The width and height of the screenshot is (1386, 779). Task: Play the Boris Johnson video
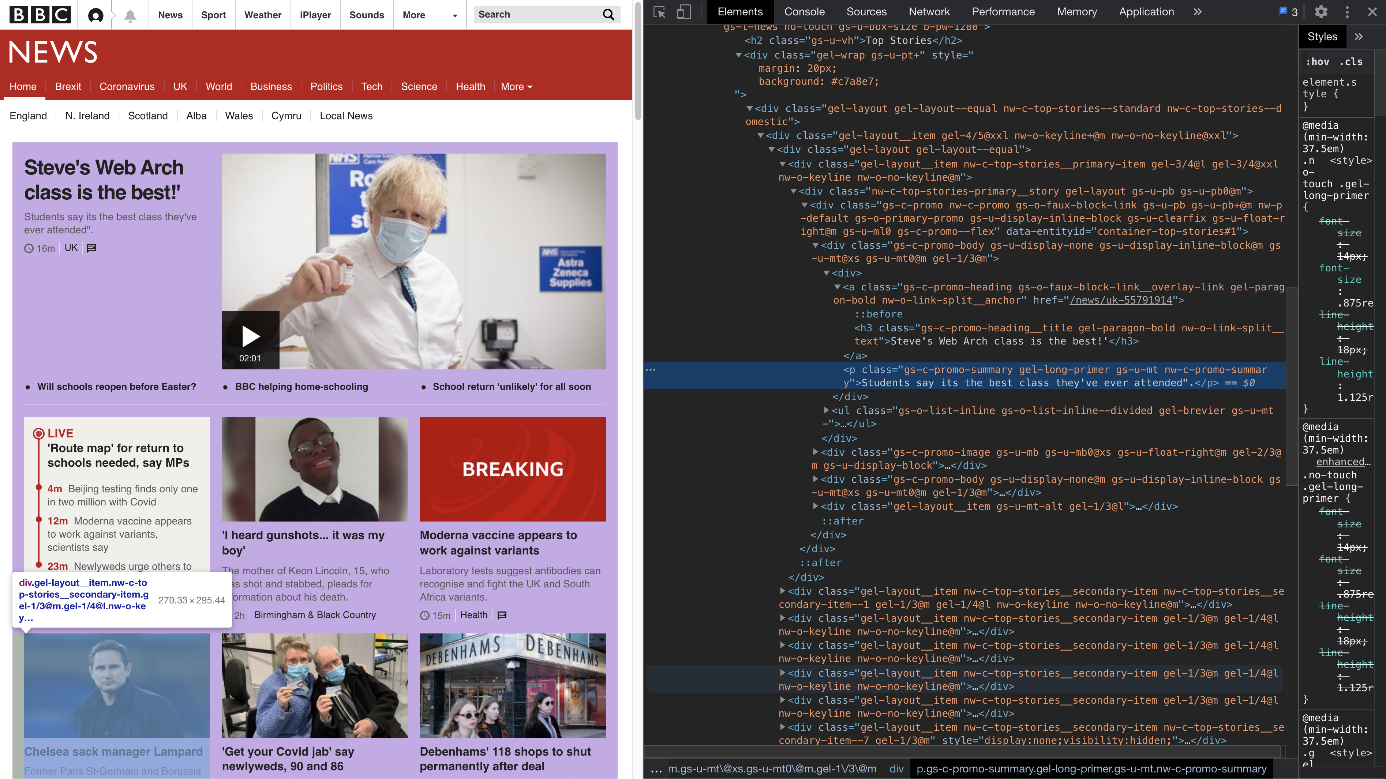(250, 340)
